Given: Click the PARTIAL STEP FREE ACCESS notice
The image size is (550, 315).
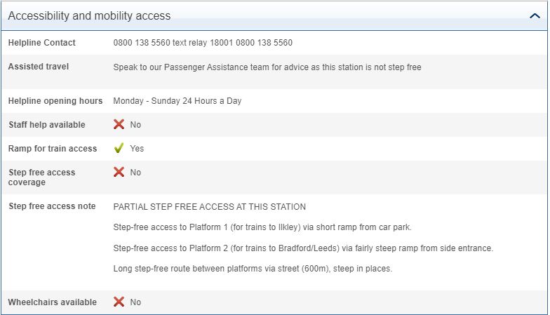Looking at the screenshot, I should coord(209,207).
